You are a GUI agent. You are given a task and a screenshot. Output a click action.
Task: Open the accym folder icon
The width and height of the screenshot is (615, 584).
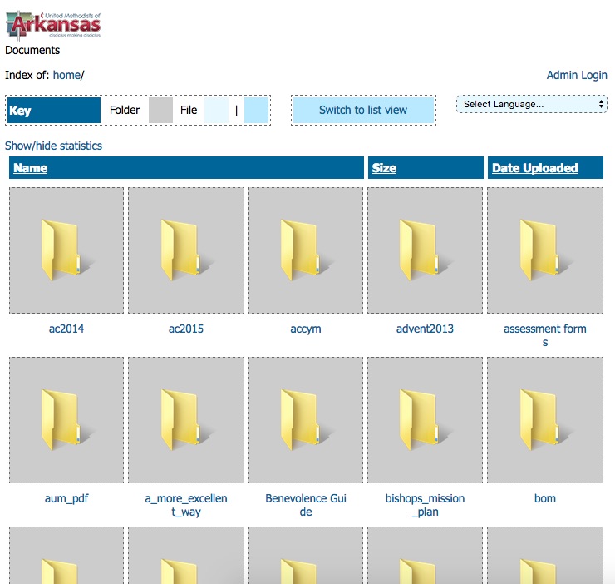(306, 250)
